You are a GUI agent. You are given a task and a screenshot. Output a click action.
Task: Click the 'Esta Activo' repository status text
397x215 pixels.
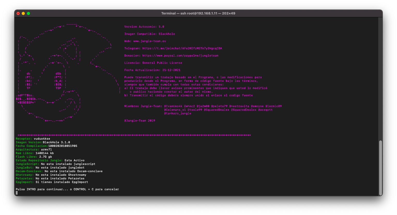(x=74, y=161)
